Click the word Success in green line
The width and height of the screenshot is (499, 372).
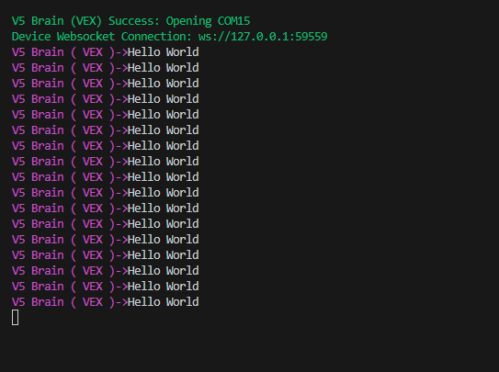[133, 20]
